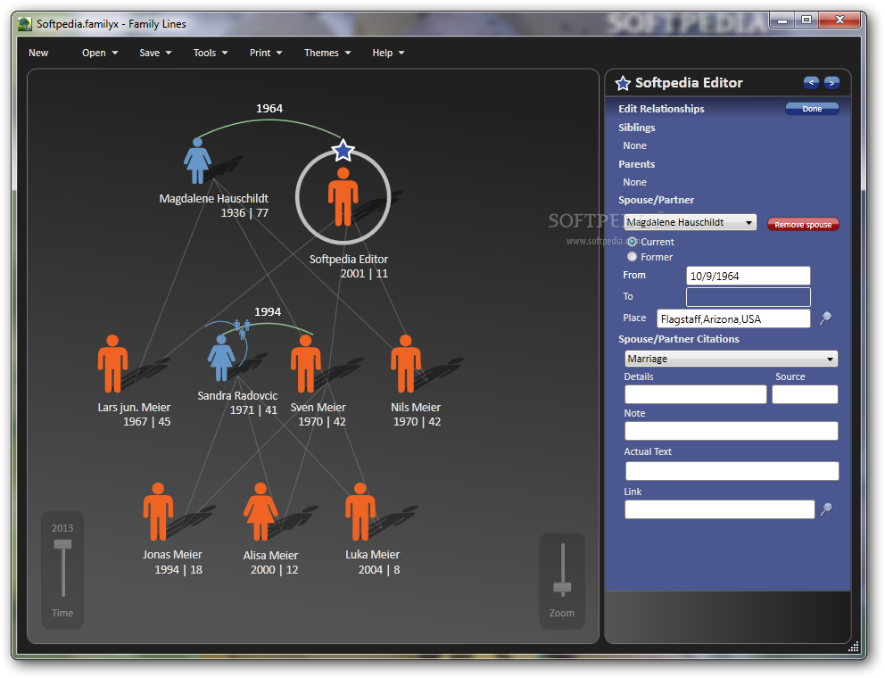Click the Remove spouse button
885x678 pixels.
(803, 225)
